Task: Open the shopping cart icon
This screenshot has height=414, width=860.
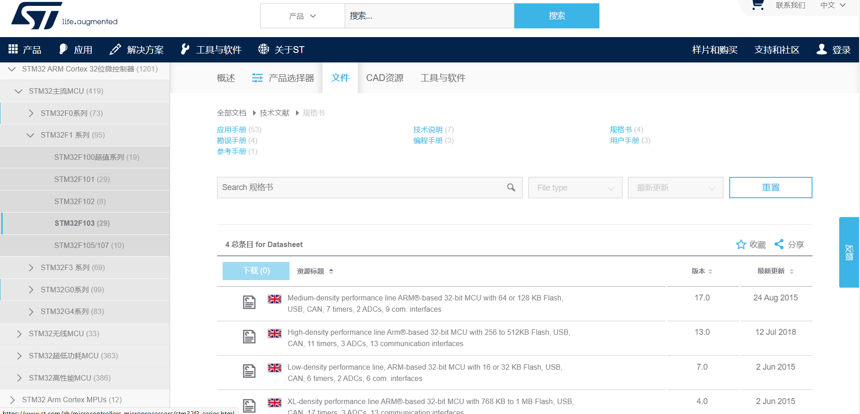Action: pos(758,5)
